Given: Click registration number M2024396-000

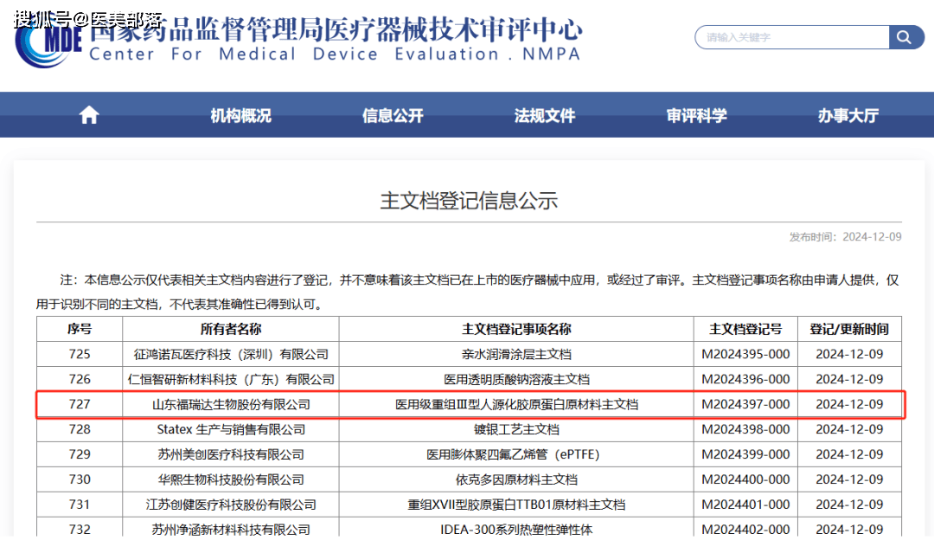Looking at the screenshot, I should 745,379.
